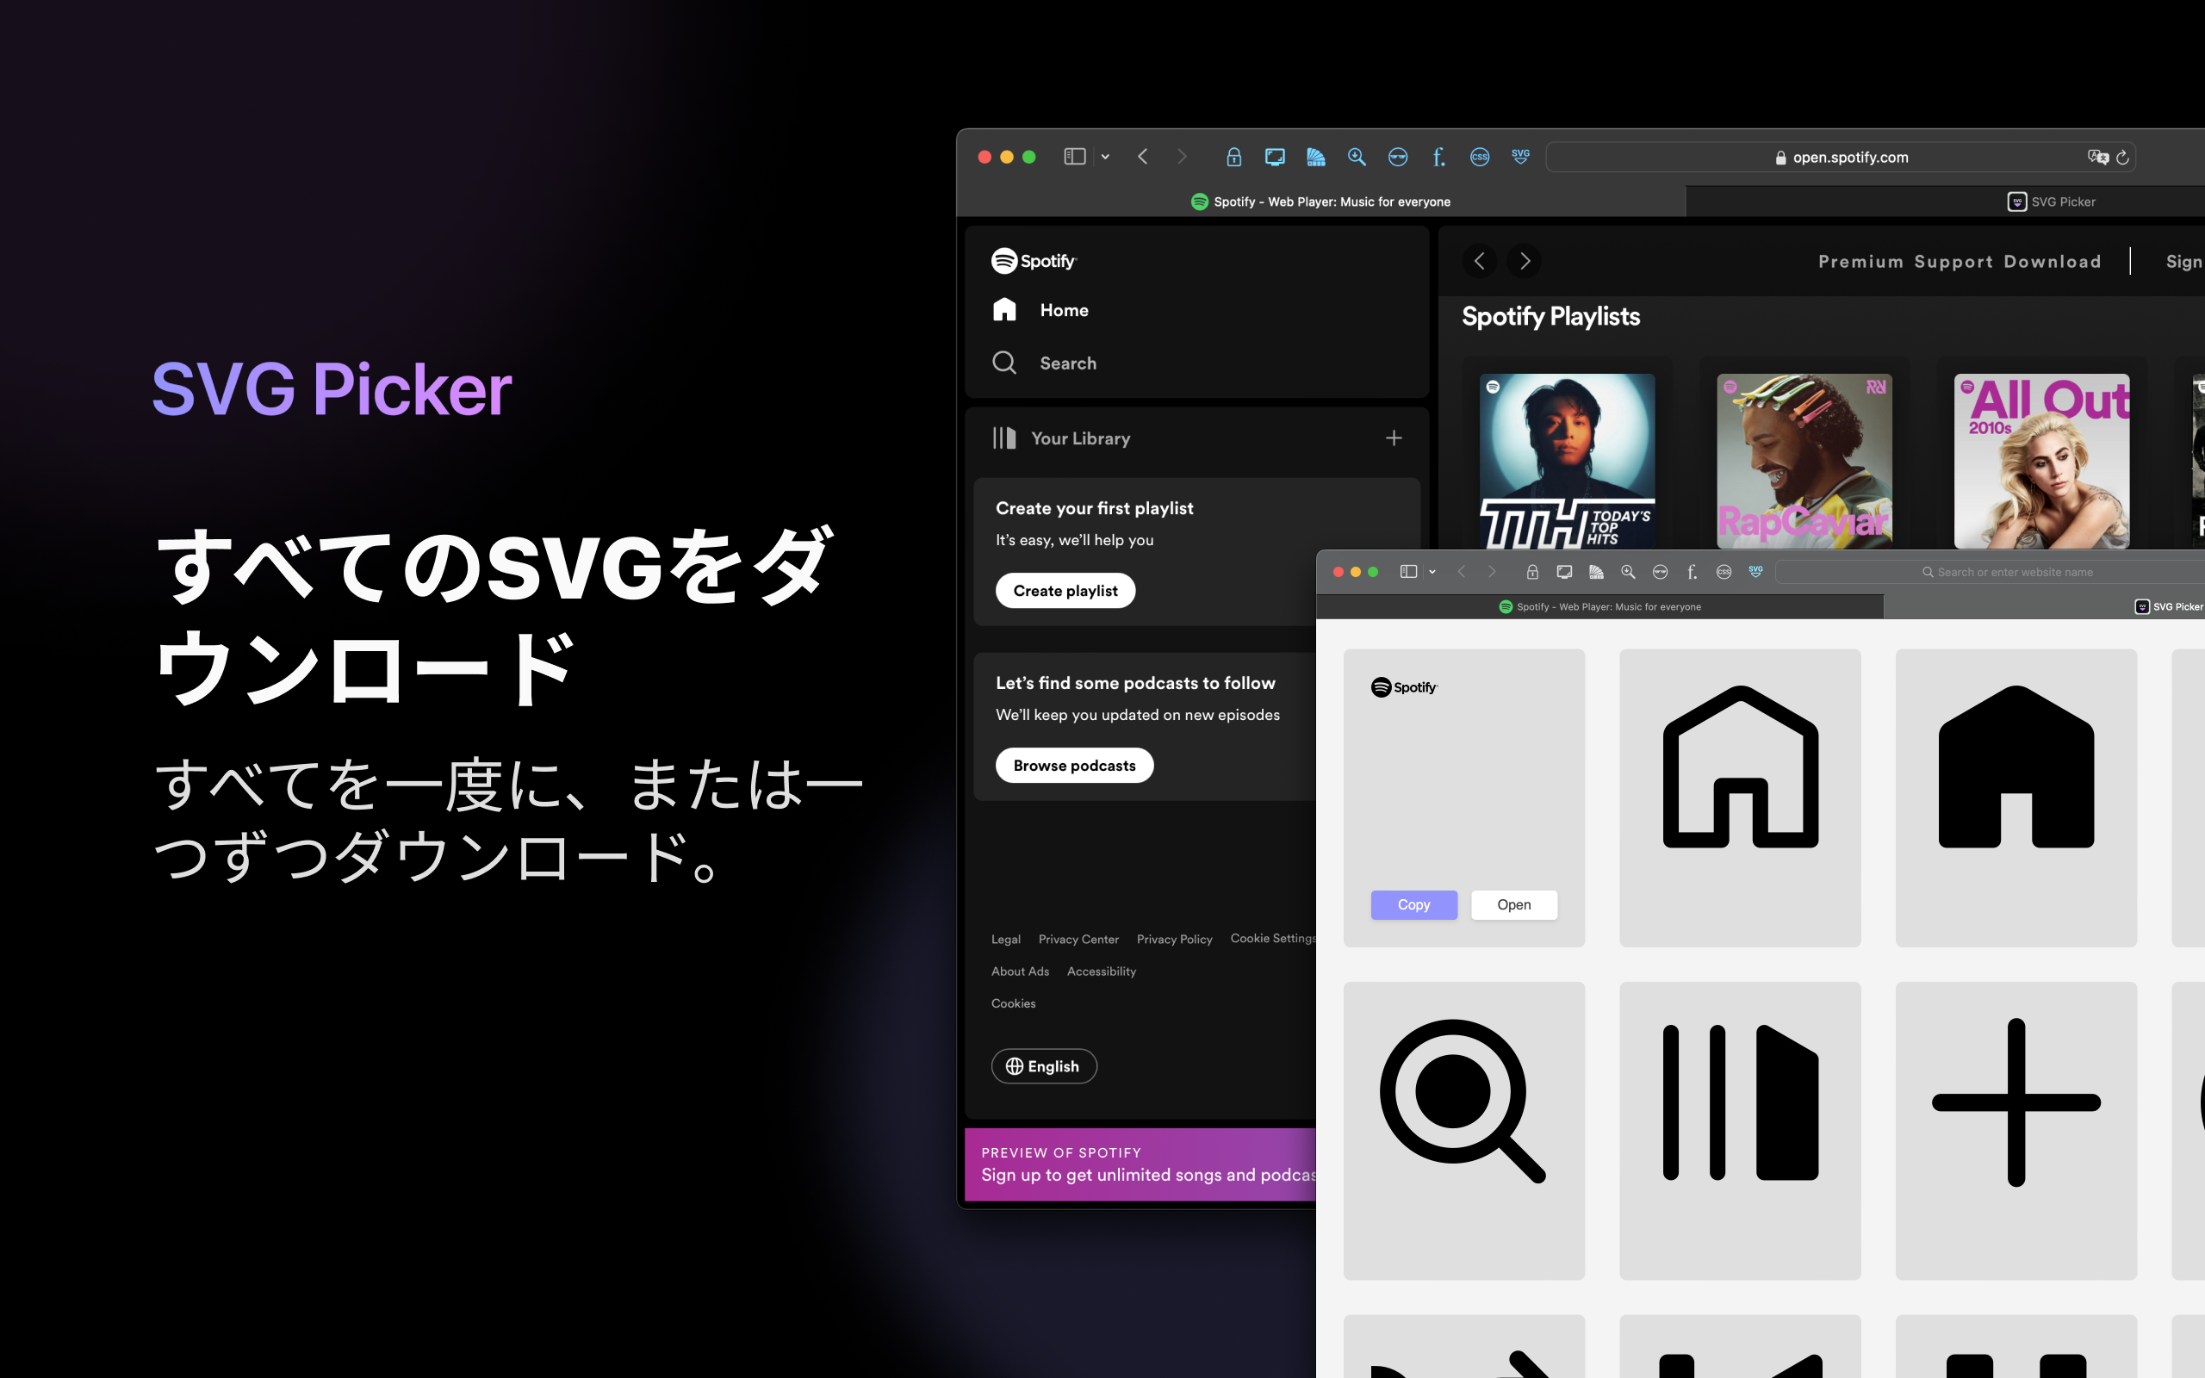
Task: Click the Preview of Spotify sign up banner
Action: click(x=1140, y=1164)
